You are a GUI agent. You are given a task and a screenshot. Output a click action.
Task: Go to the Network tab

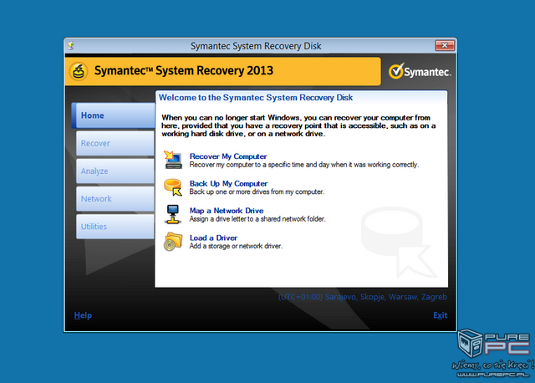click(x=115, y=199)
